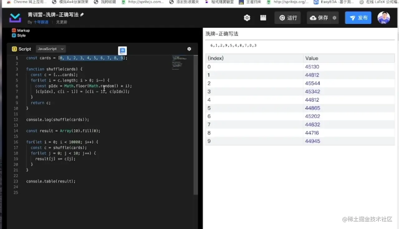This screenshot has width=399, height=229.
Task: Click the value 44865 in row 5
Action: pos(313,108)
